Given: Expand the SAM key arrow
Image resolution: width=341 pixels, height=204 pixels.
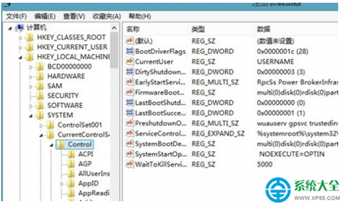Looking at the screenshot, I should (31, 87).
